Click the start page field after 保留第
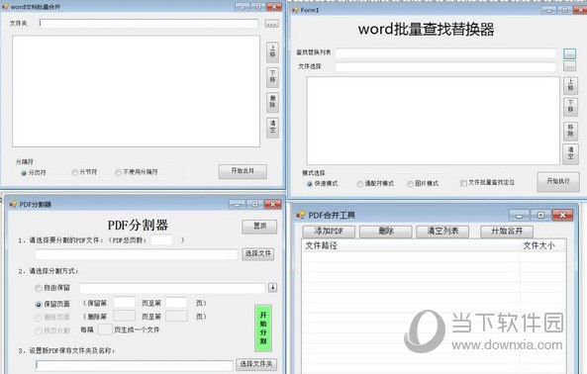The height and width of the screenshot is (374, 587). click(125, 303)
